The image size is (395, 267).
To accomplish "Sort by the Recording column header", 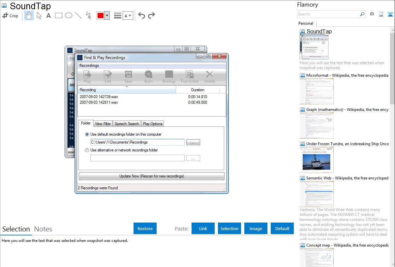I will [x=127, y=90].
